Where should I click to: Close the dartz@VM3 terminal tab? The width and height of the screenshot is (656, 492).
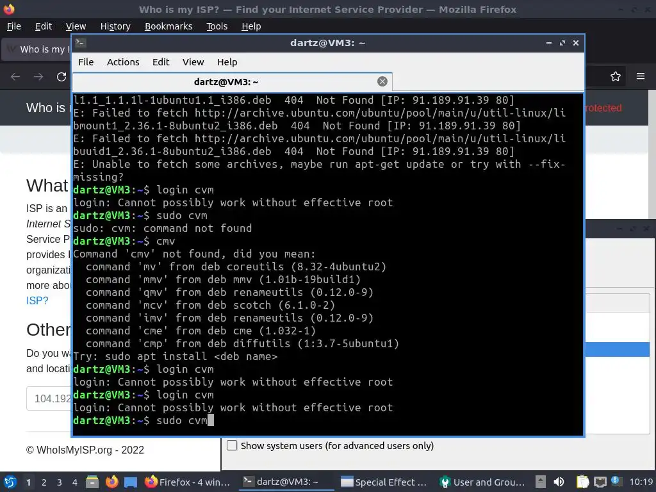(382, 81)
